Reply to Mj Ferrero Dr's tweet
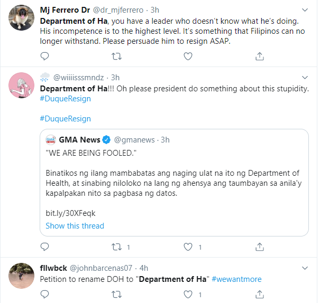Screen dimensions: 320x303 (x=45, y=55)
